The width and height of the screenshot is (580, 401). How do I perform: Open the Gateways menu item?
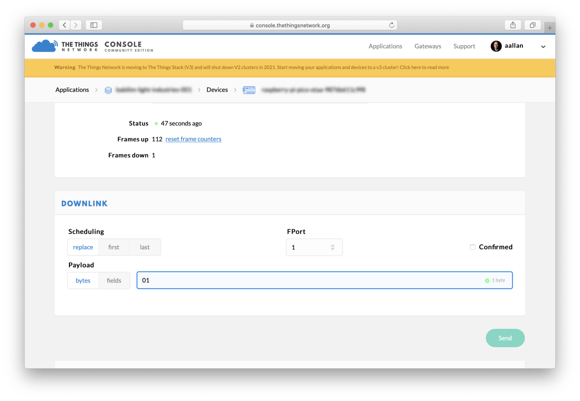pyautogui.click(x=427, y=46)
